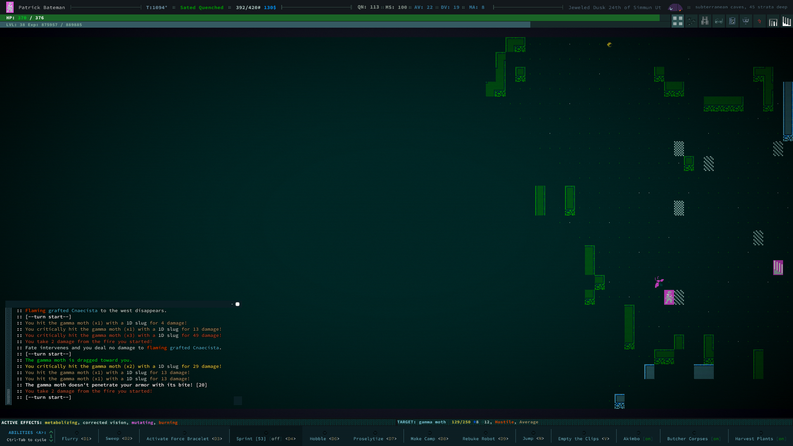Viewport: 793px width, 446px height.
Task: Click the red star-shaped icon
Action: coord(759,21)
